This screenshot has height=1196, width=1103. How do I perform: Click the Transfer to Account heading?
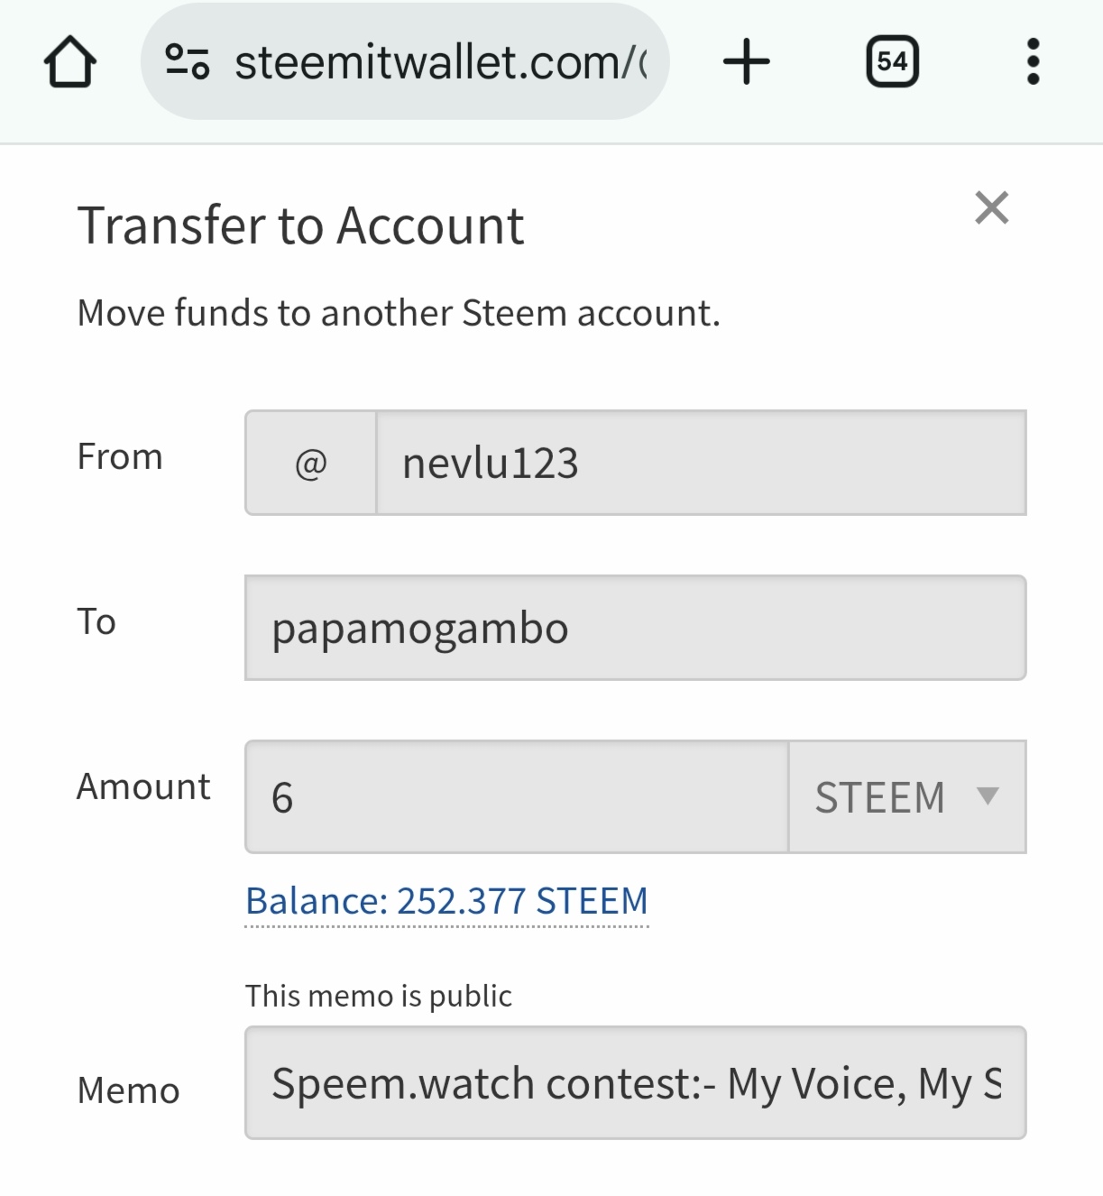[300, 225]
